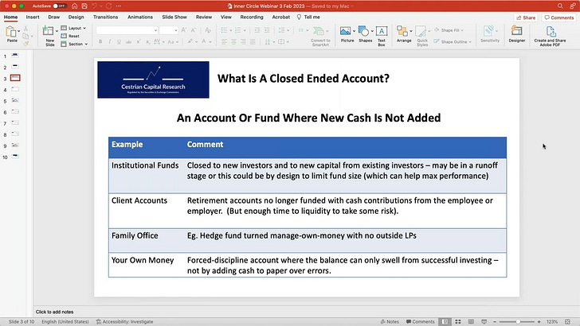Launch Designer ideas
This screenshot has height=326, width=580.
[517, 34]
